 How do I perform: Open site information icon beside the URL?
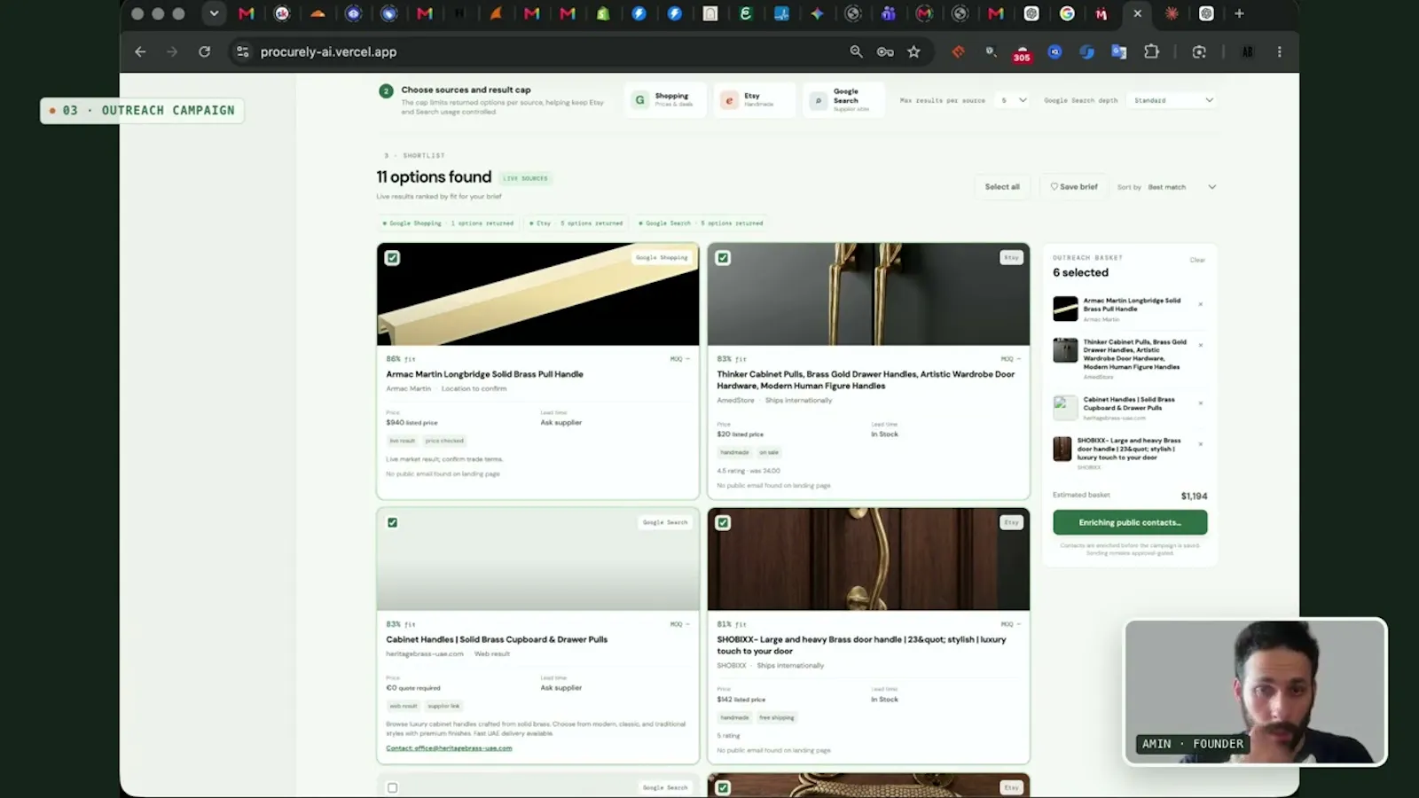(242, 51)
